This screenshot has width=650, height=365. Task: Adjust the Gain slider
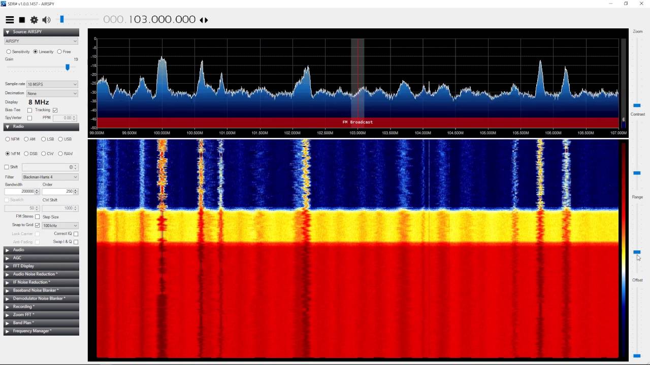[x=67, y=67]
